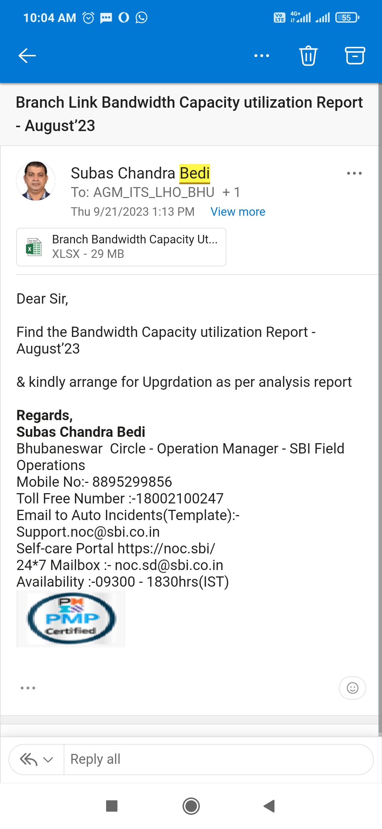The image size is (382, 829).
Task: Tap the back arrow icon
Action: pyautogui.click(x=27, y=56)
